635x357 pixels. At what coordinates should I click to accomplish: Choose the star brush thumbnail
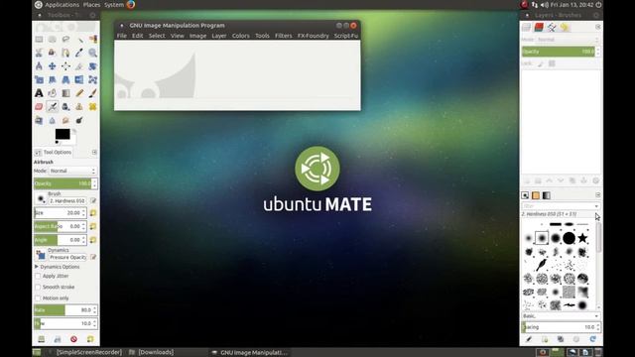point(582,238)
